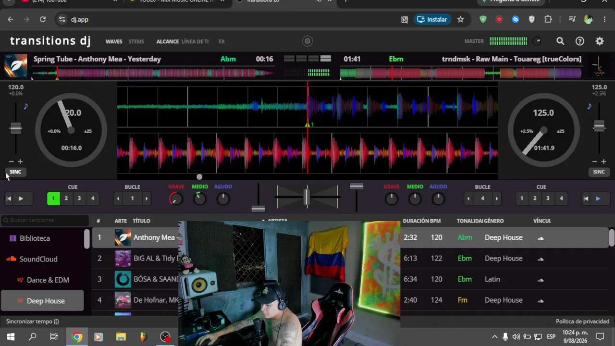Trigger cue 2 on the right deck
615x346 pixels.
535,198
